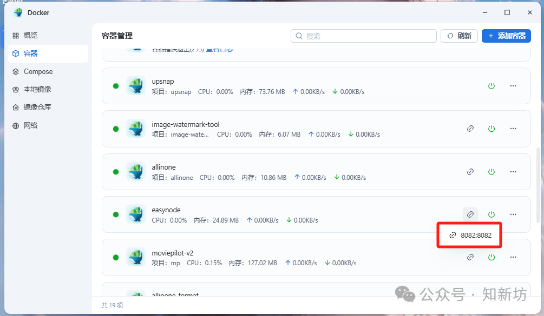Click the easynode link icon
The height and width of the screenshot is (316, 544).
click(x=470, y=214)
